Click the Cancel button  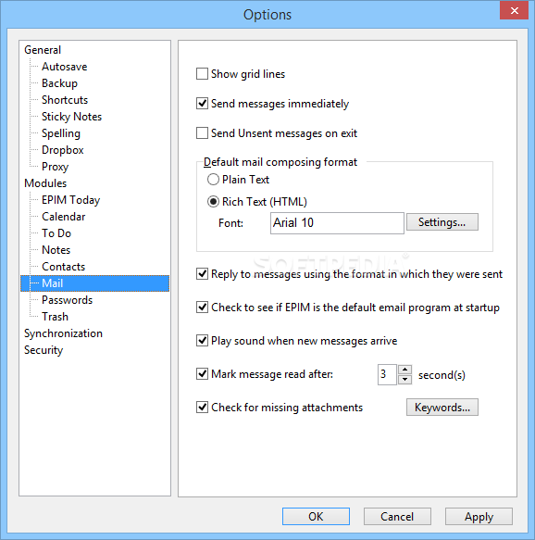pyautogui.click(x=397, y=516)
